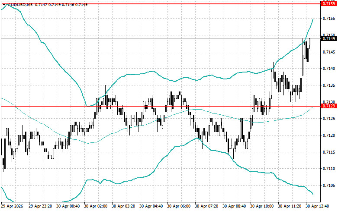Click the 30 Apr 04:40 time label
Viewport: 338px width, 211px height.
(x=151, y=206)
